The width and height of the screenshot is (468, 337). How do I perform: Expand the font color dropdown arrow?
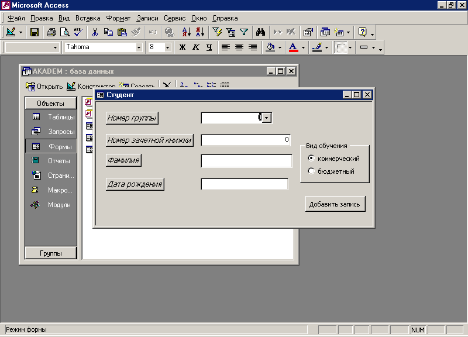pyautogui.click(x=303, y=47)
